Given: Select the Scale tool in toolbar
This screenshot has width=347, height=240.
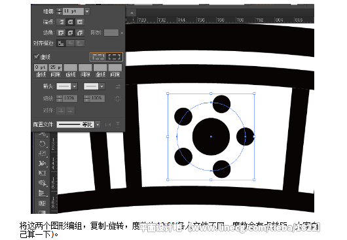Looking at the screenshot, I should pyautogui.click(x=42, y=154).
